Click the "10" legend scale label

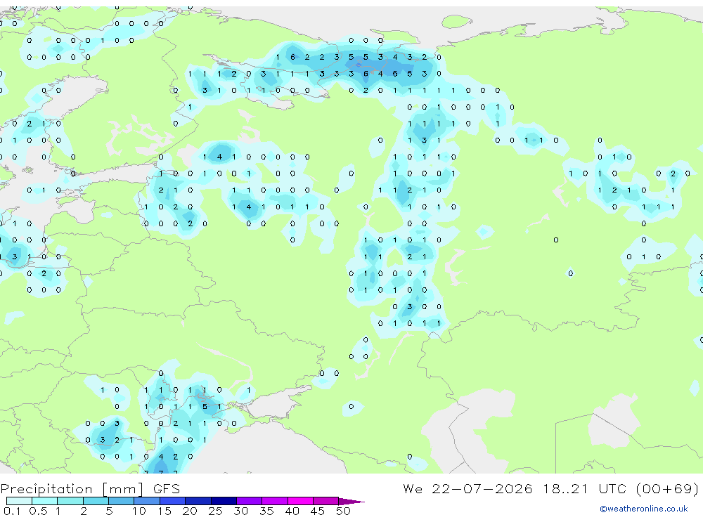(x=139, y=511)
